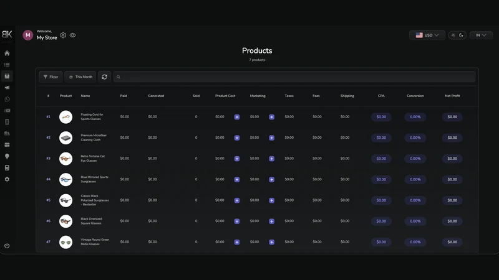This screenshot has width=499, height=280.
Task: Click the M profile avatar
Action: (27, 35)
